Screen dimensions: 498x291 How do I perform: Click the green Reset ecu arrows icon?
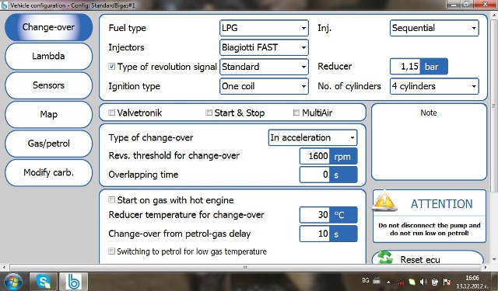tap(384, 257)
